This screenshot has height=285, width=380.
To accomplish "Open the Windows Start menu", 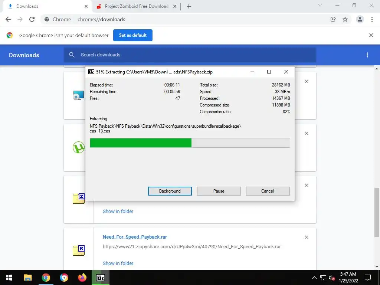I will pos(9,278).
